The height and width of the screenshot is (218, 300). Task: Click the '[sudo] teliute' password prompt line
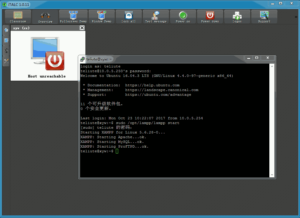click(x=106, y=128)
